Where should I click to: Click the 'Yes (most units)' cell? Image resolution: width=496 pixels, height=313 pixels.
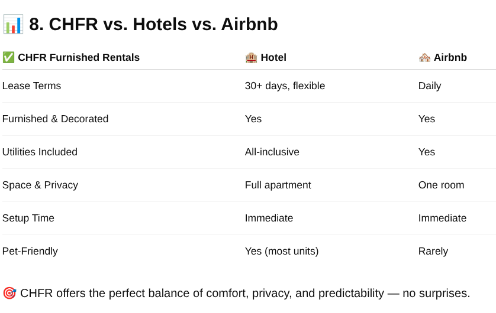[282, 251]
